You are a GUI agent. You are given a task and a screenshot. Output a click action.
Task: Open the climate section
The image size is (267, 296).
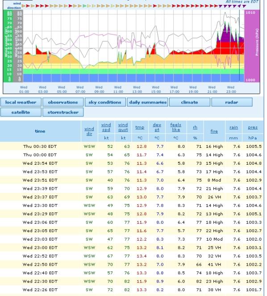[x=190, y=102]
